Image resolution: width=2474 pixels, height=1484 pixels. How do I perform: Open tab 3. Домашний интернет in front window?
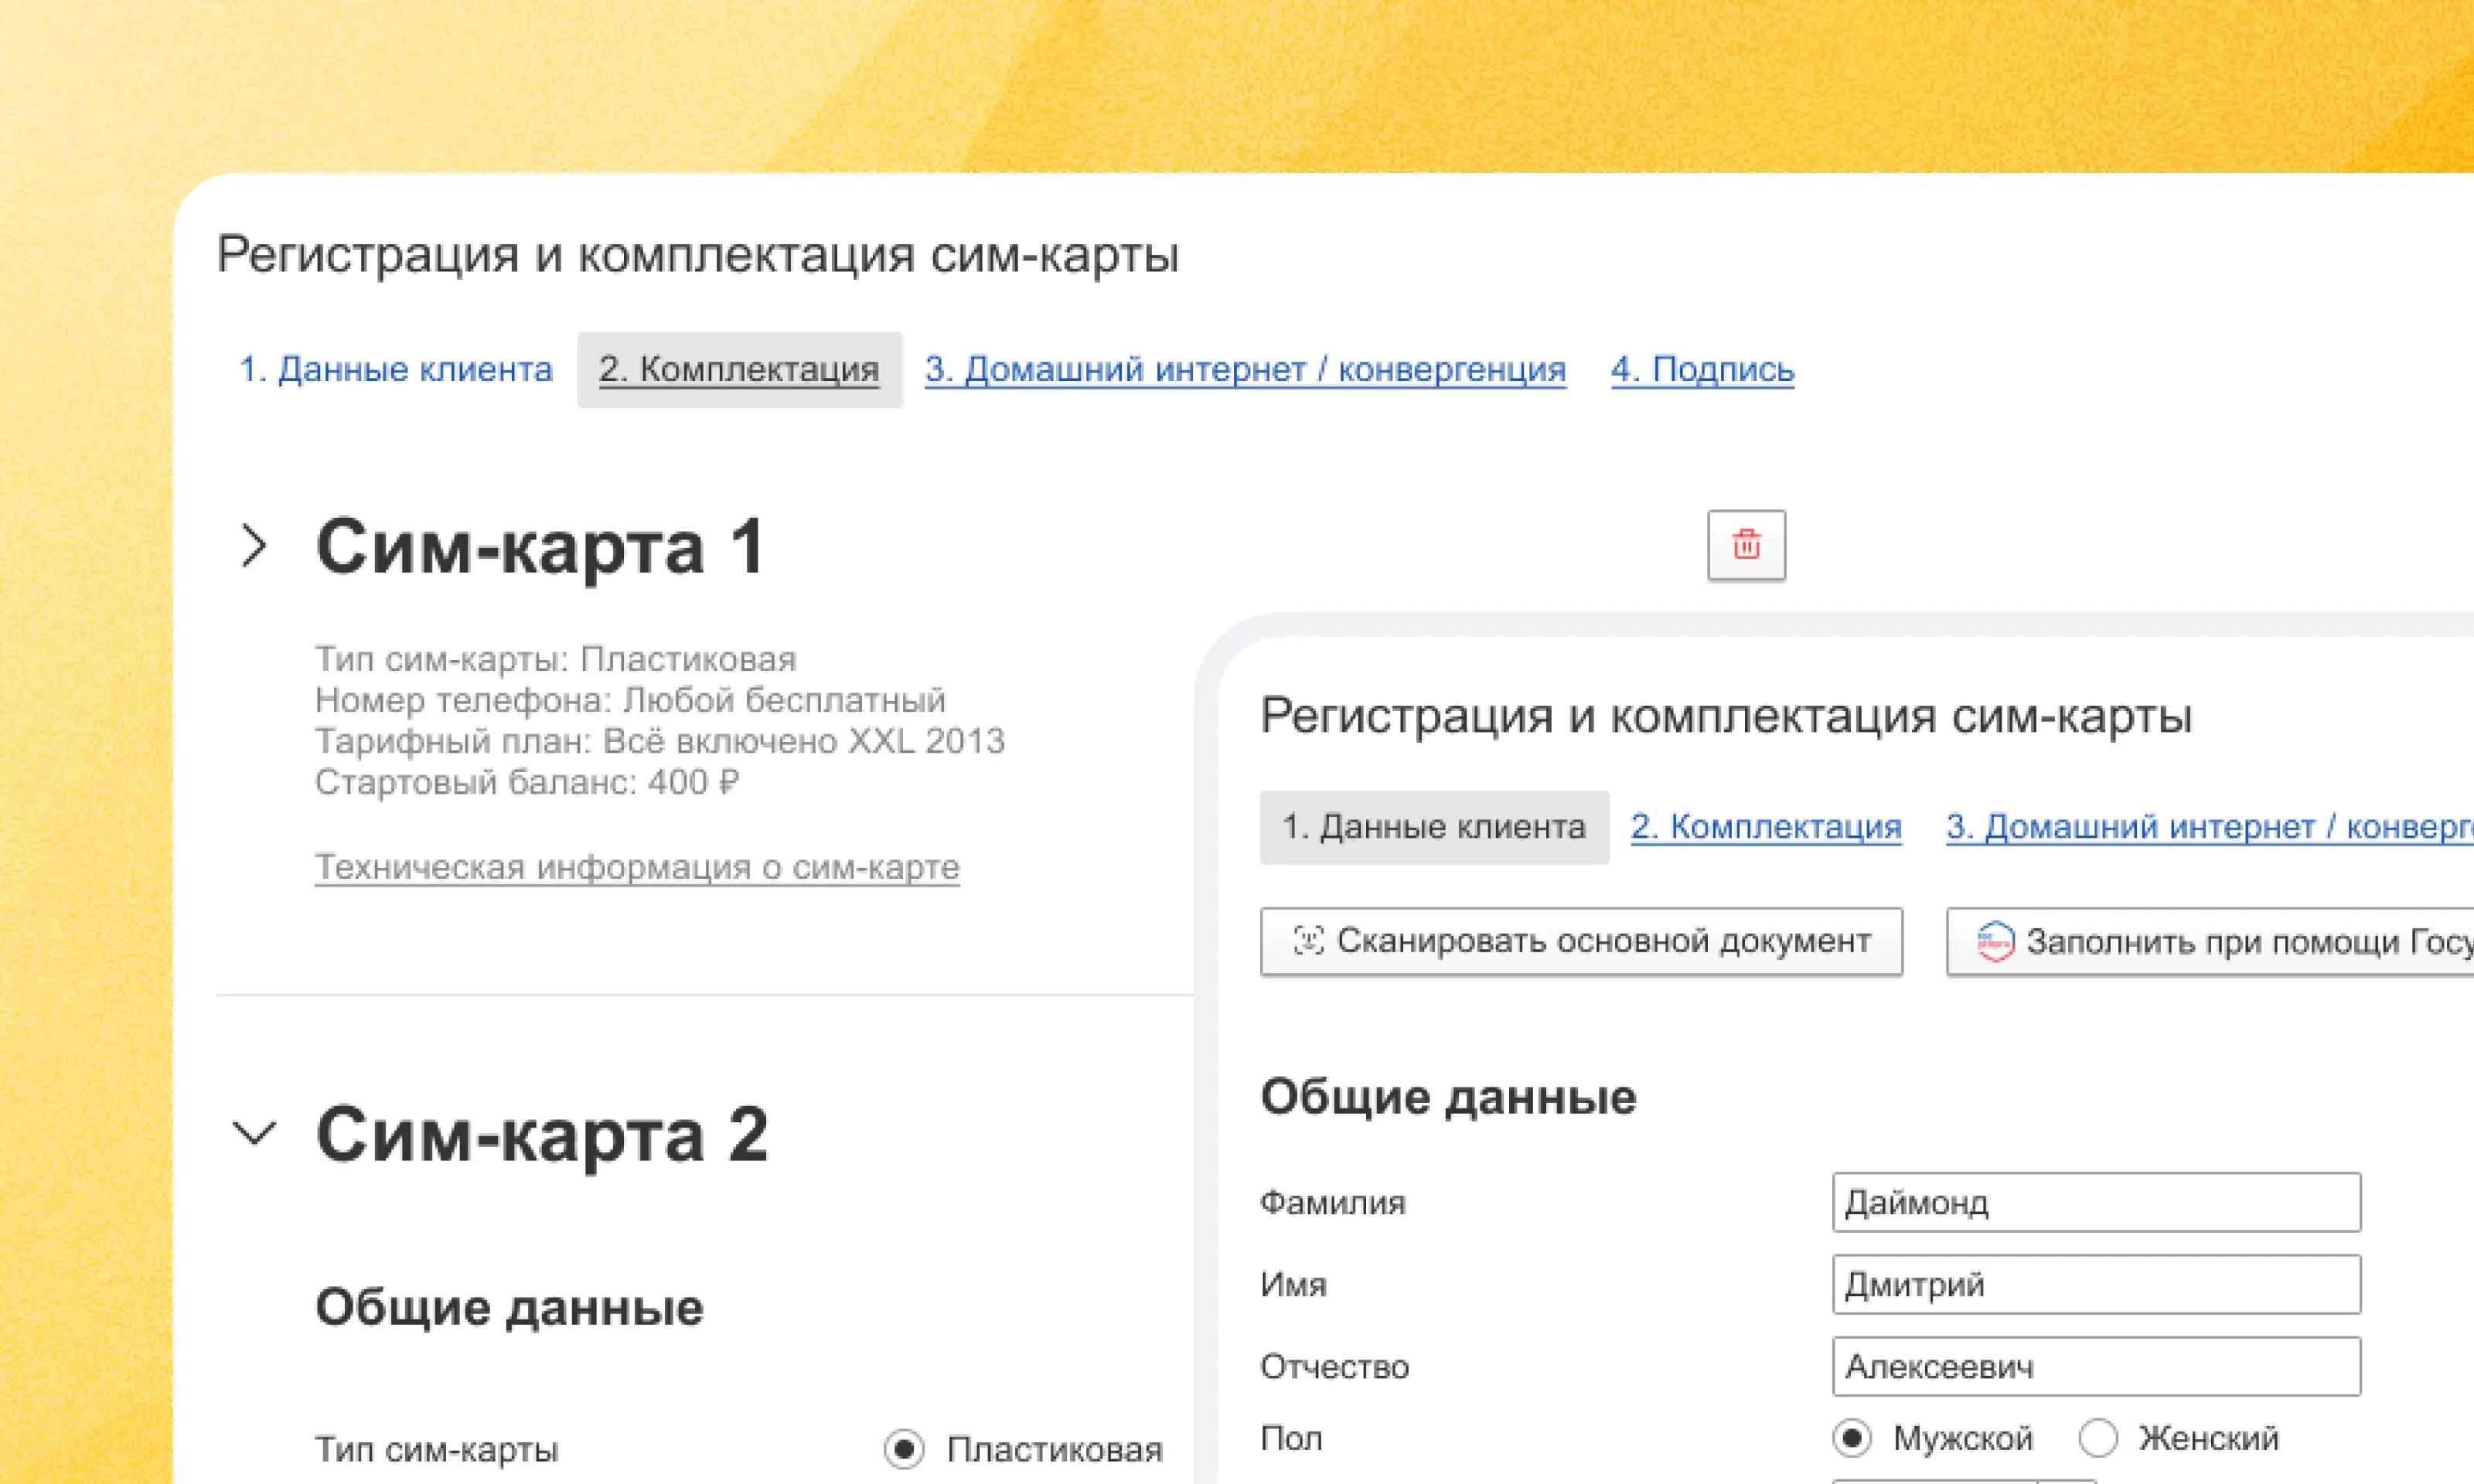point(2210,827)
